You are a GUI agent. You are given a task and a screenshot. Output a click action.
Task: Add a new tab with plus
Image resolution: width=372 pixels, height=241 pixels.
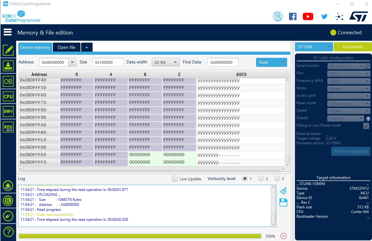click(87, 47)
